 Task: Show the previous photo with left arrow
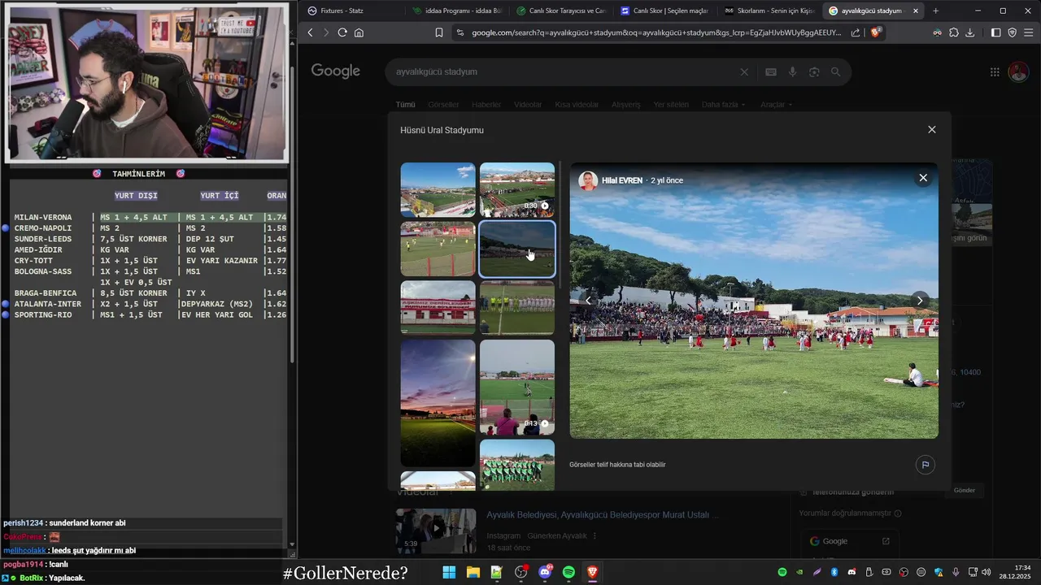[588, 301]
